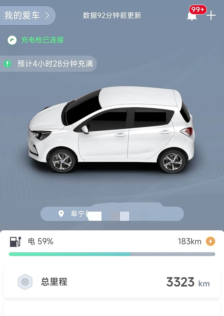Tap the tire icon next to 总里程

25,282
